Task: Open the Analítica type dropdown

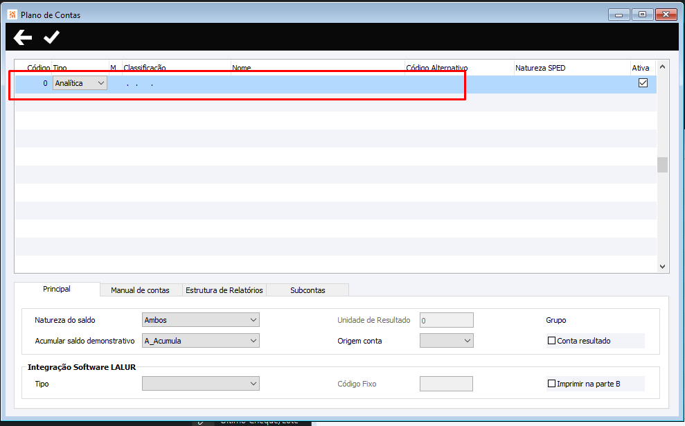Action: click(x=80, y=83)
